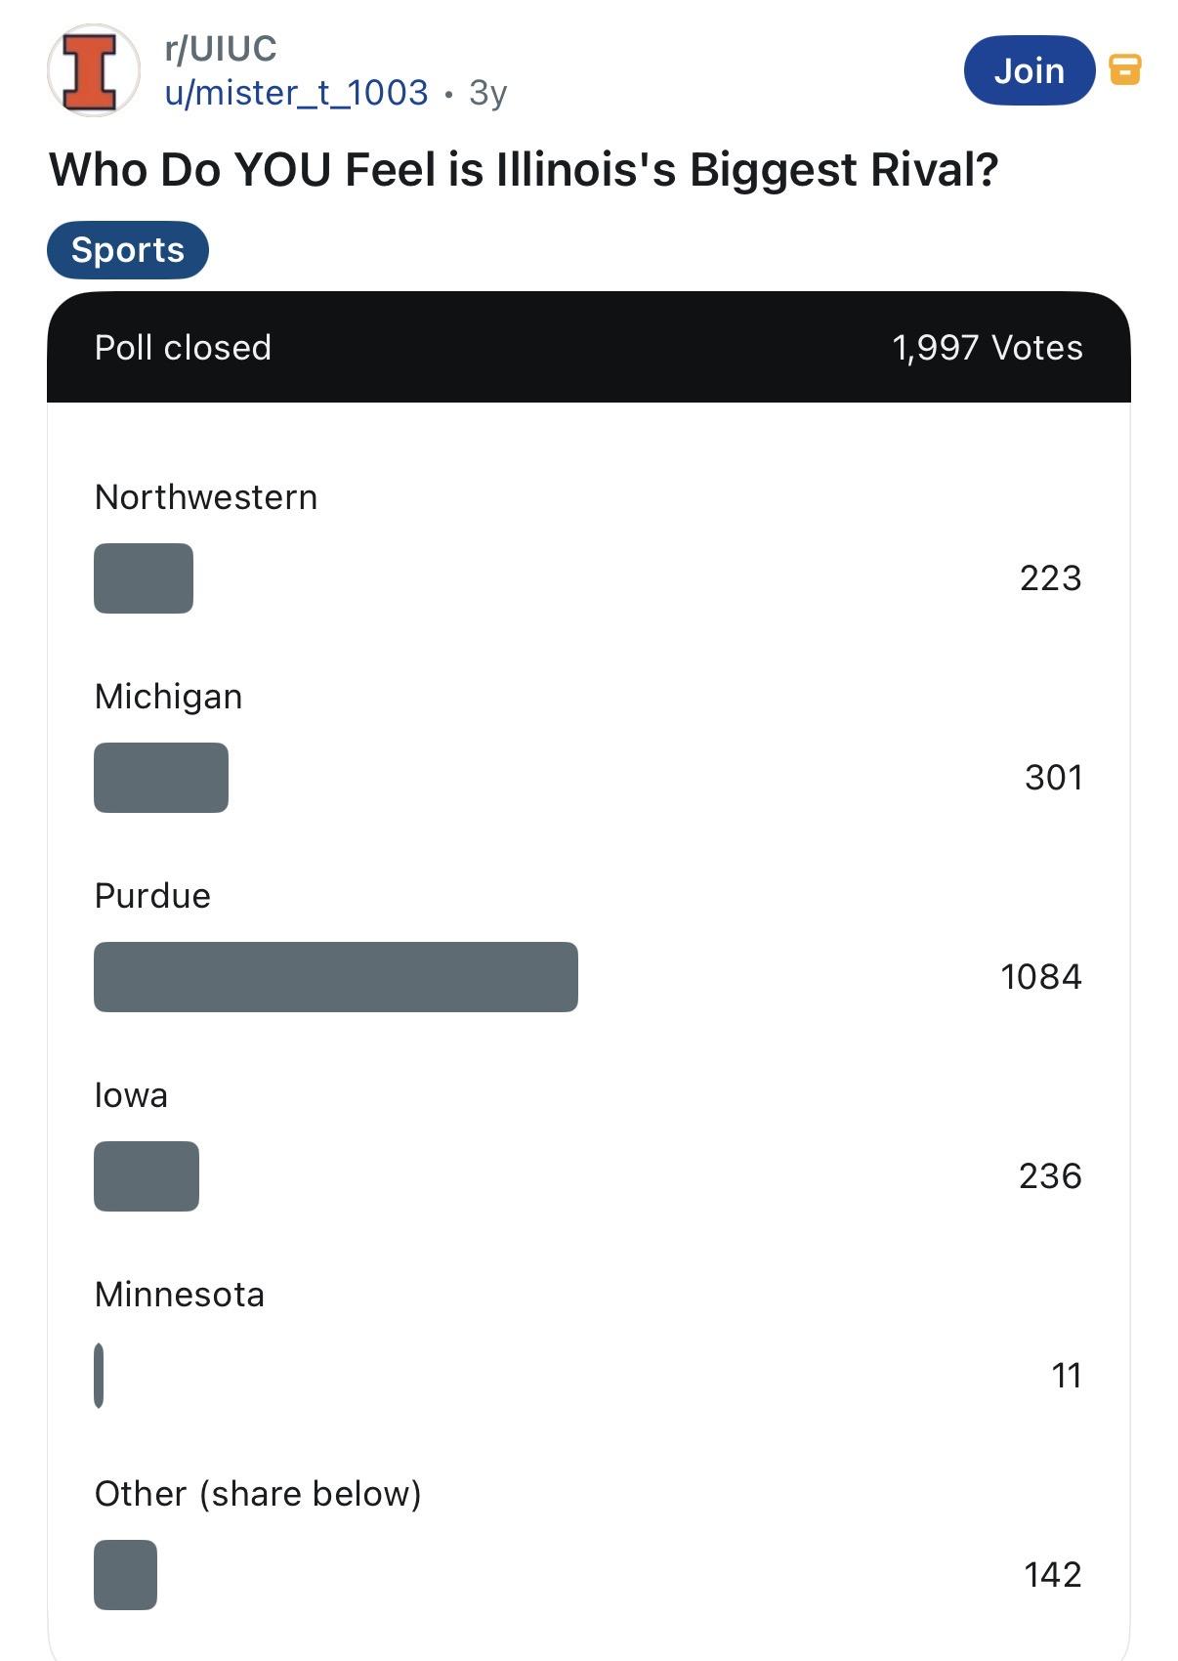
Task: Select the Minnesota option label
Action: pyautogui.click(x=180, y=1295)
